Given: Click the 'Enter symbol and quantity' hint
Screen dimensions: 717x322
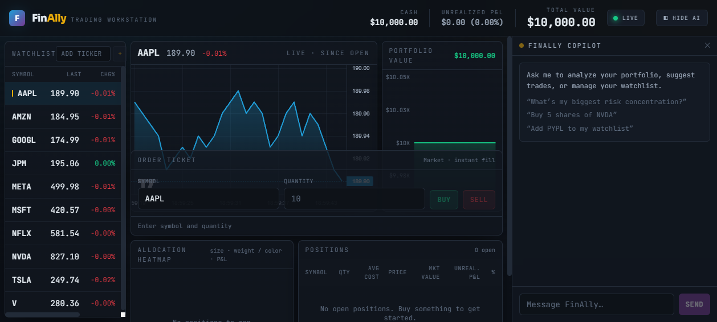Looking at the screenshot, I should point(185,226).
